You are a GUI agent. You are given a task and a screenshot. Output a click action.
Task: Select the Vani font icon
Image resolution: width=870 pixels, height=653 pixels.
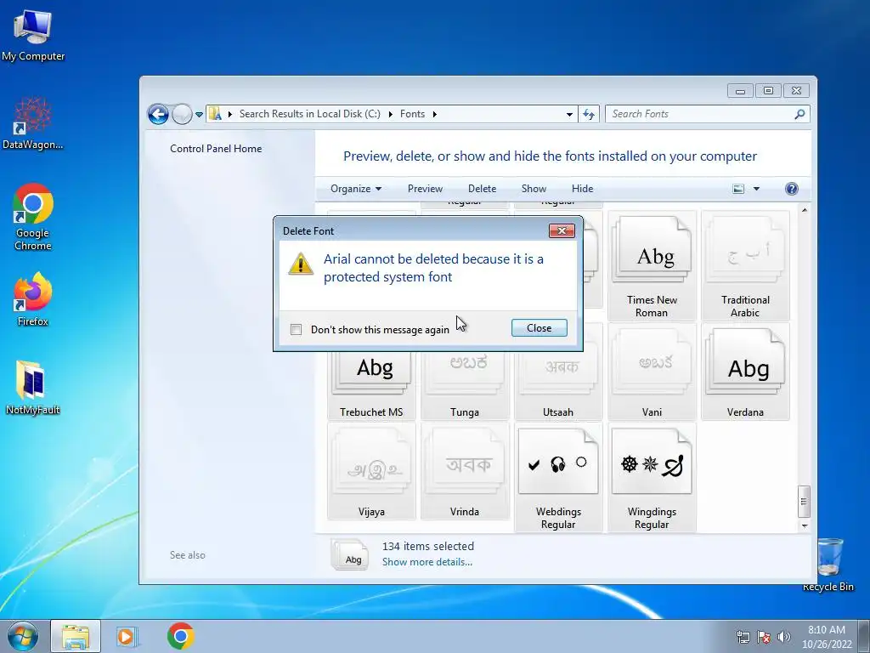652,372
